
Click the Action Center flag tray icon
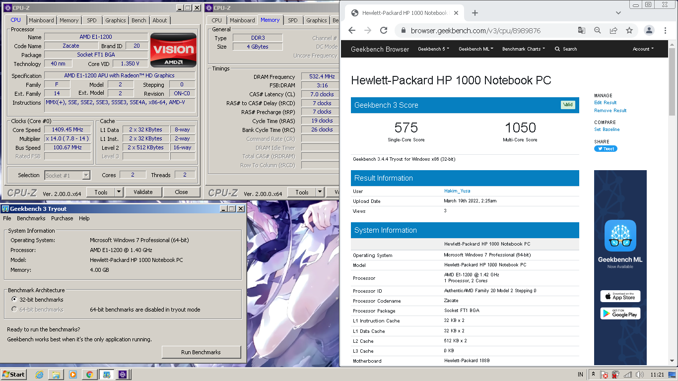pos(604,375)
